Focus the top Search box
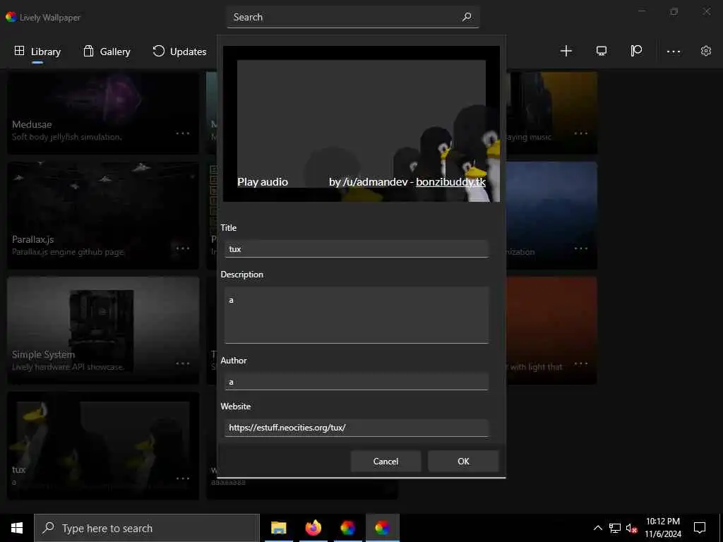The height and width of the screenshot is (542, 723). pyautogui.click(x=353, y=17)
